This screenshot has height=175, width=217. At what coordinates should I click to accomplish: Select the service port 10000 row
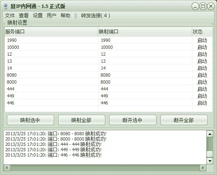pos(108,47)
